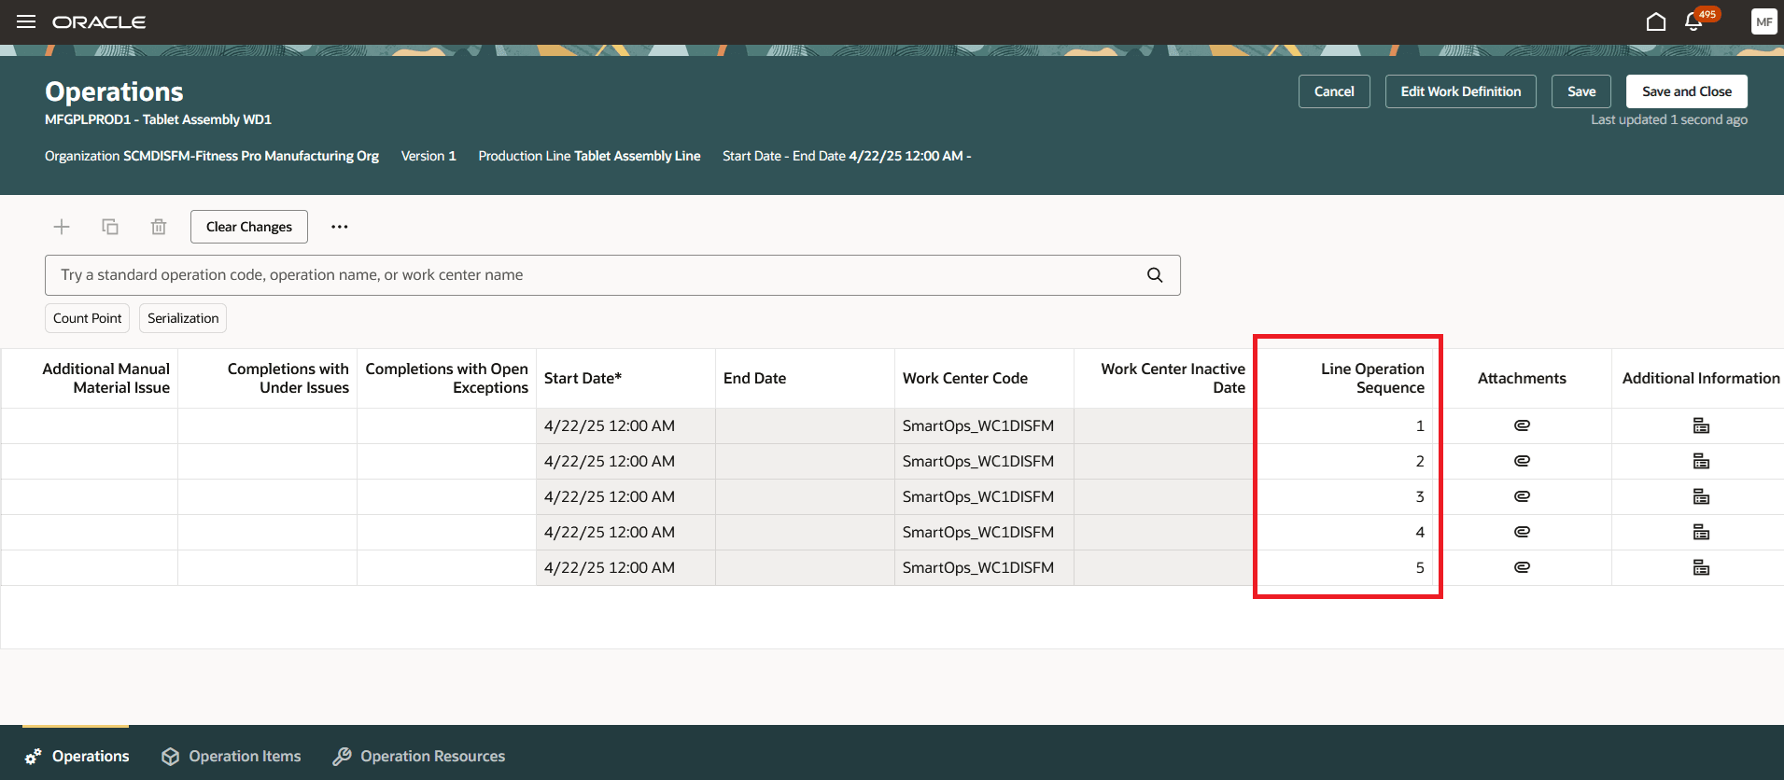The image size is (1784, 780).
Task: Click the search magnifier icon
Action: coord(1155,275)
